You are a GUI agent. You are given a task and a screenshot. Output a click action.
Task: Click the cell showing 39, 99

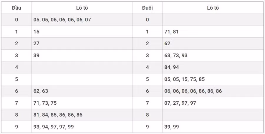click(x=171, y=127)
